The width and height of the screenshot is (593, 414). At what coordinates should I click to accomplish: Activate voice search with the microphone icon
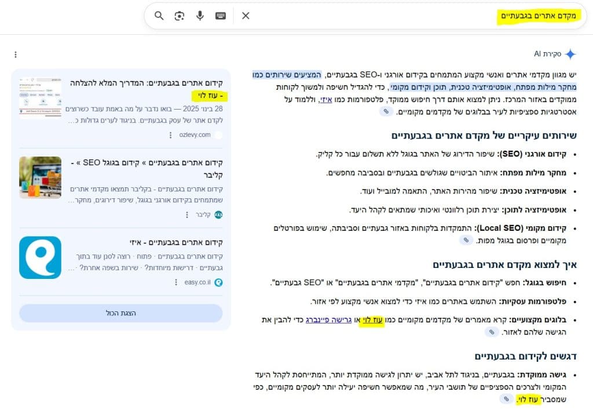(x=200, y=16)
